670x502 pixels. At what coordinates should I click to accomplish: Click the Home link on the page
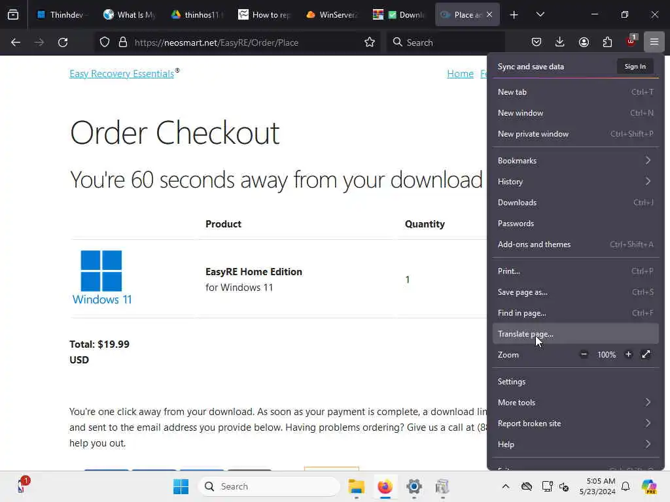coord(460,73)
